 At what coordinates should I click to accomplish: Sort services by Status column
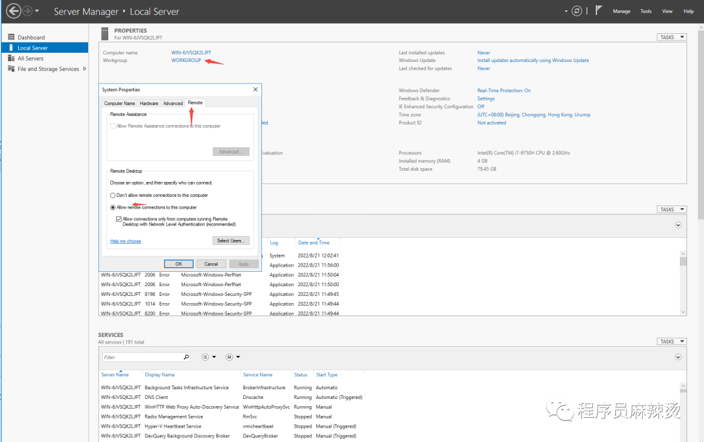[301, 375]
